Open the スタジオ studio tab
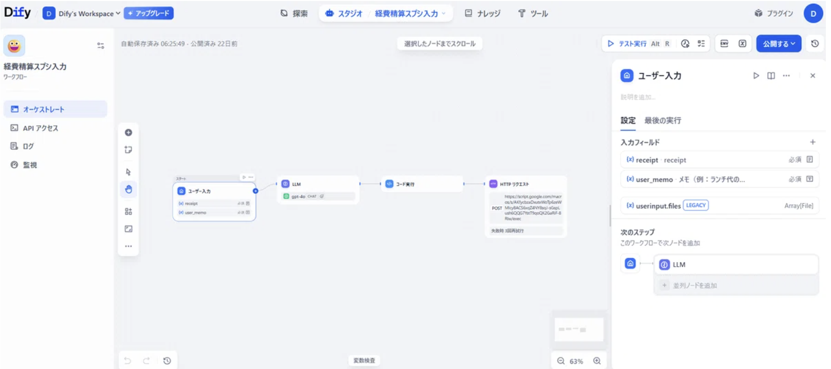The image size is (831, 369). pyautogui.click(x=344, y=14)
